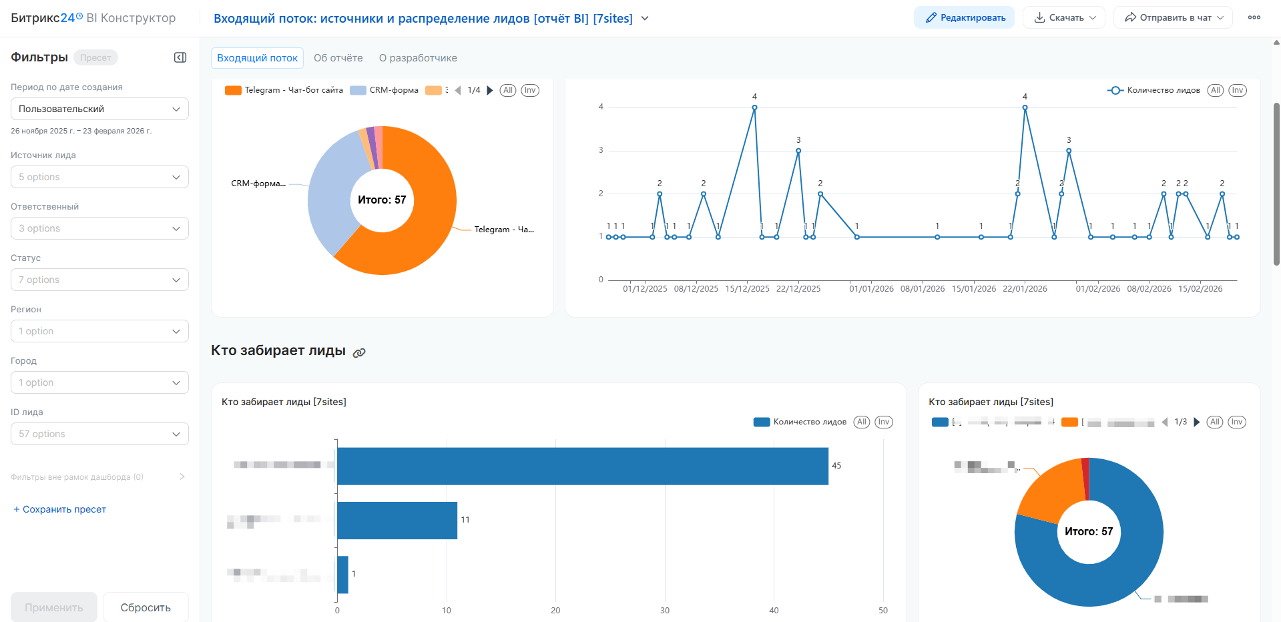Open the Источник лида dropdown
This screenshot has height=622, width=1281.
tap(99, 177)
